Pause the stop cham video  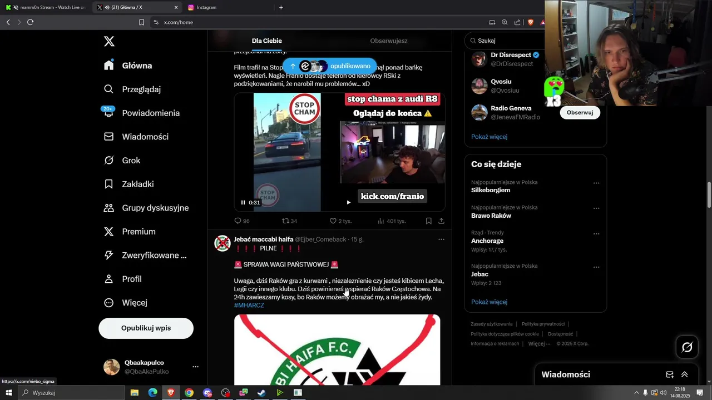(243, 203)
